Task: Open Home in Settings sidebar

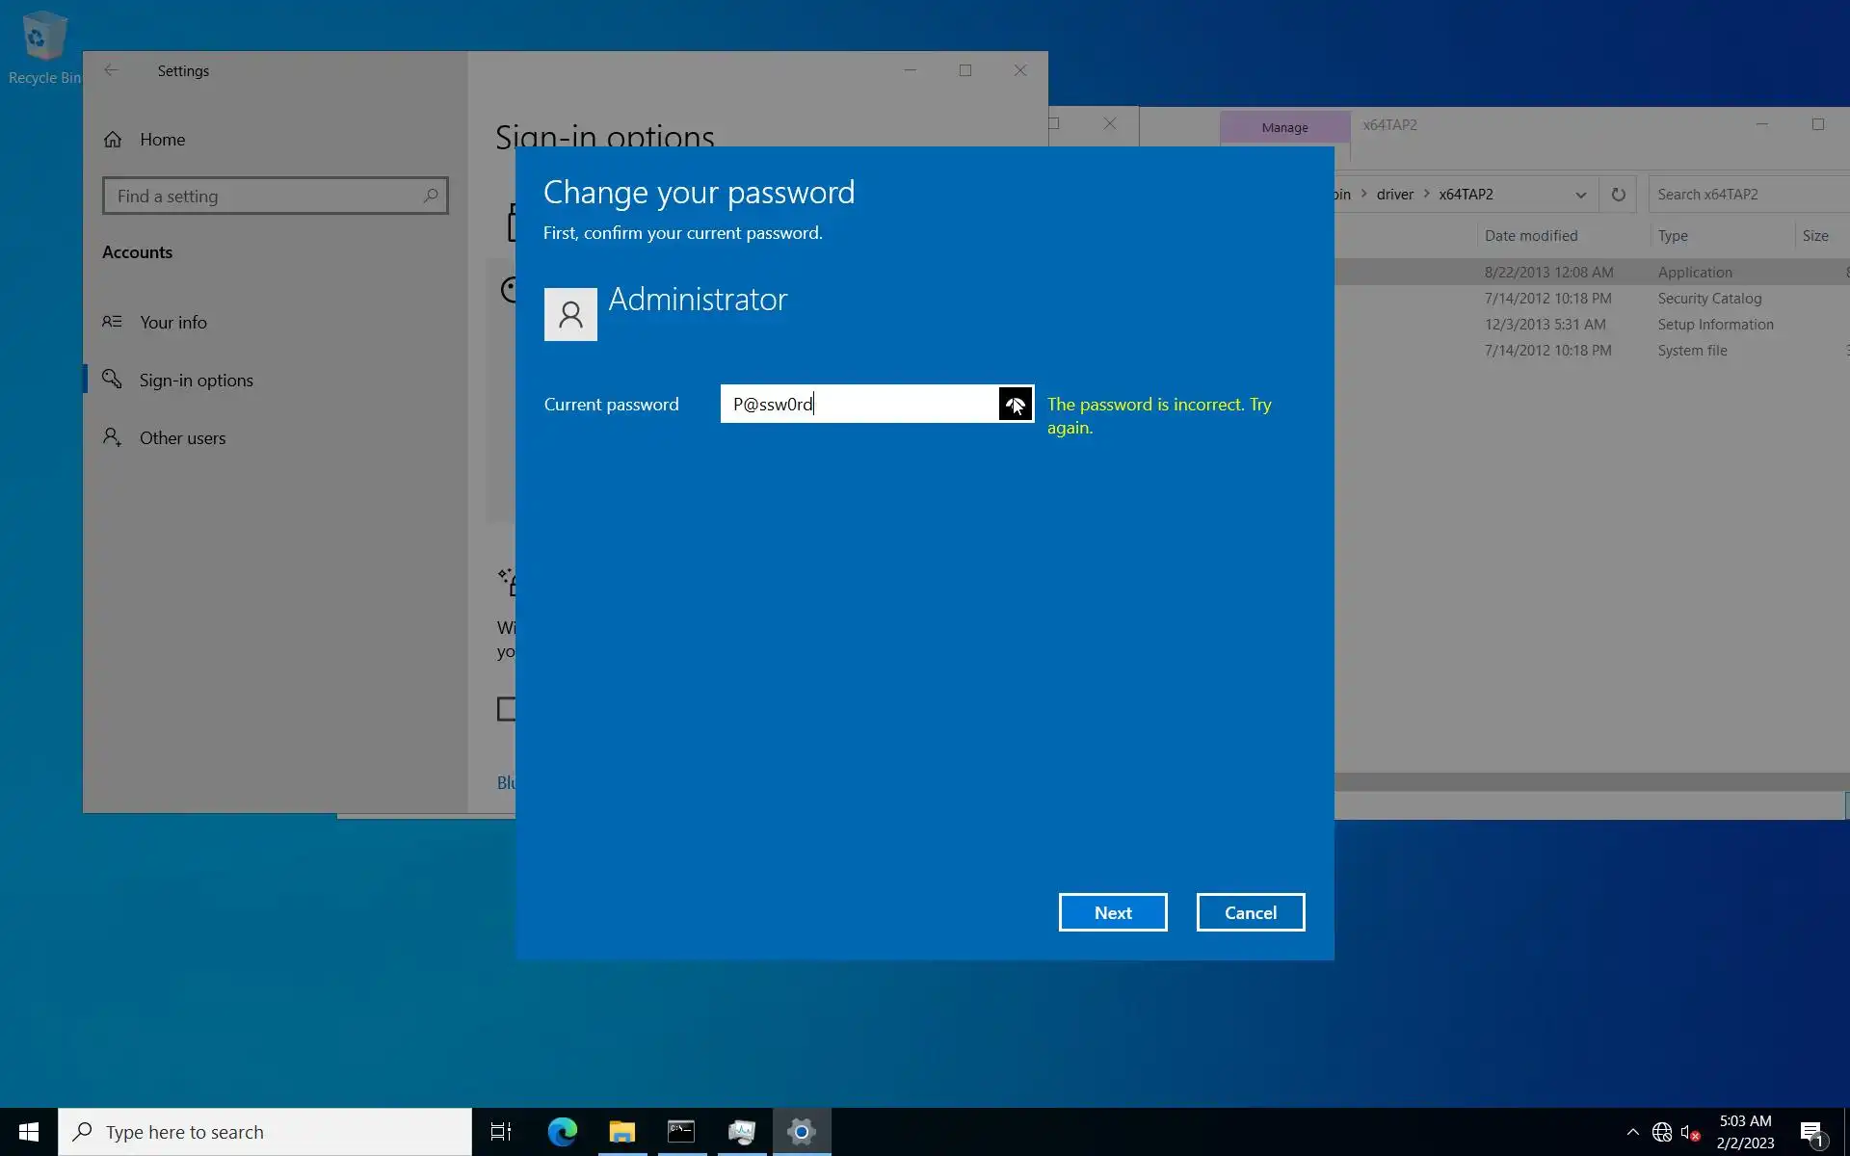Action: pyautogui.click(x=162, y=140)
